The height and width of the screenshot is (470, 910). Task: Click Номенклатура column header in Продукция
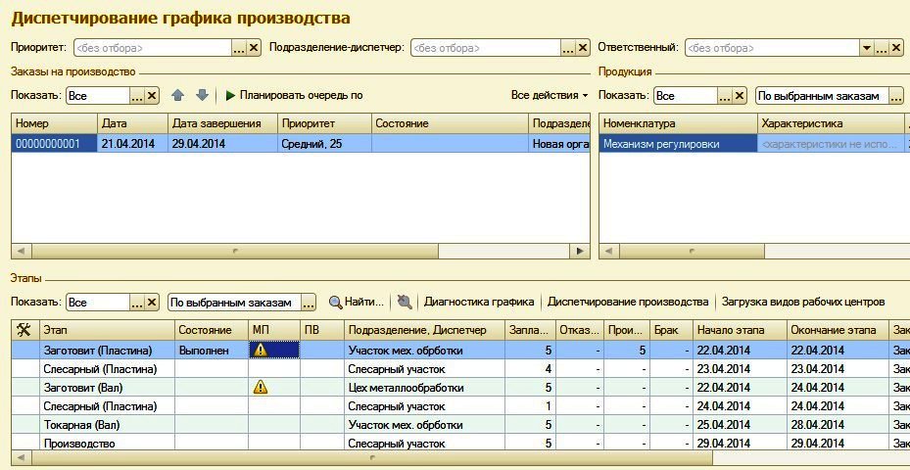coord(679,123)
